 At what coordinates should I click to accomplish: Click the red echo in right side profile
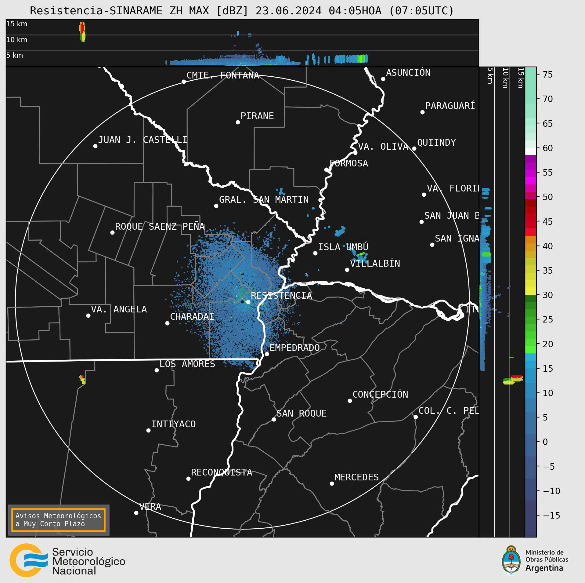click(x=516, y=377)
